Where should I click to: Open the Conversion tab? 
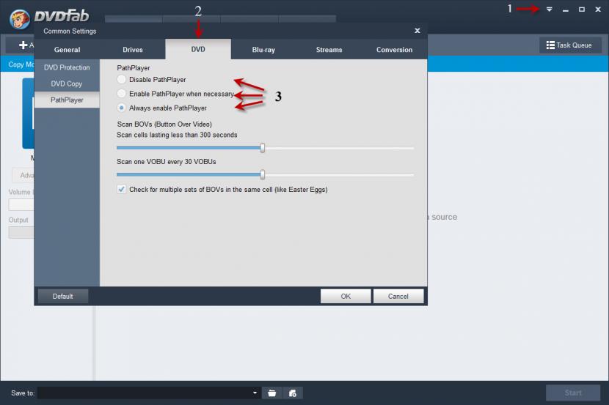pyautogui.click(x=394, y=50)
